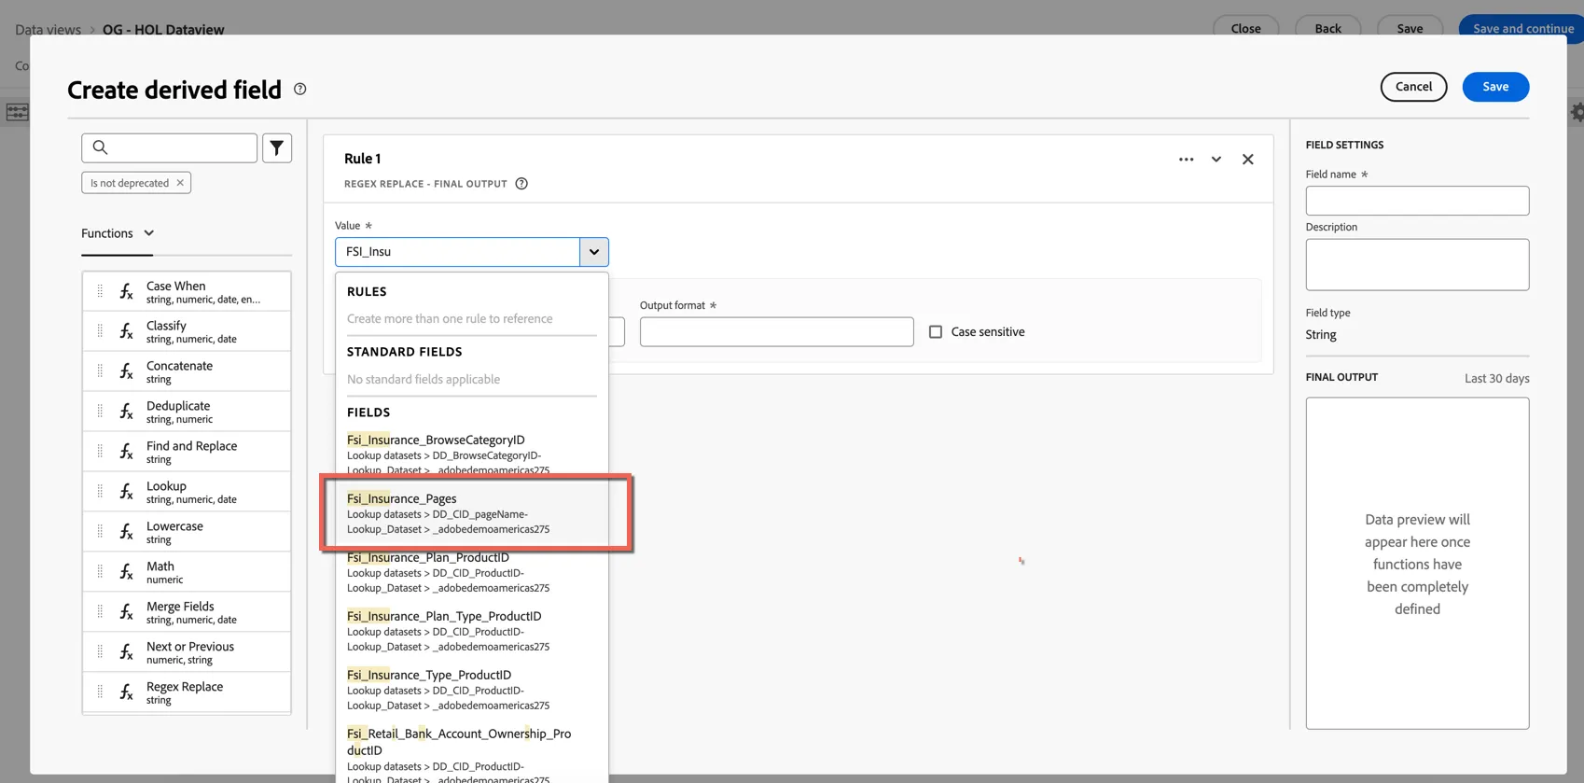Select Fsi_Insurance_BrowseCategoryID field option
Image resolution: width=1584 pixels, height=783 pixels.
coord(472,454)
